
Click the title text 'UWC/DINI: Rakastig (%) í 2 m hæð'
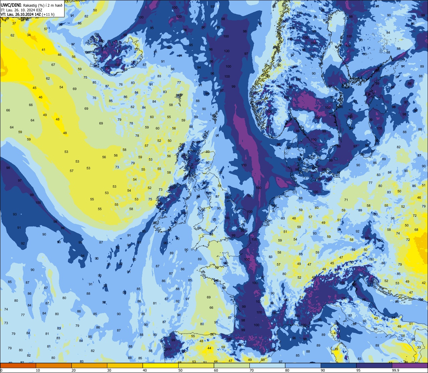[x=31, y=5]
